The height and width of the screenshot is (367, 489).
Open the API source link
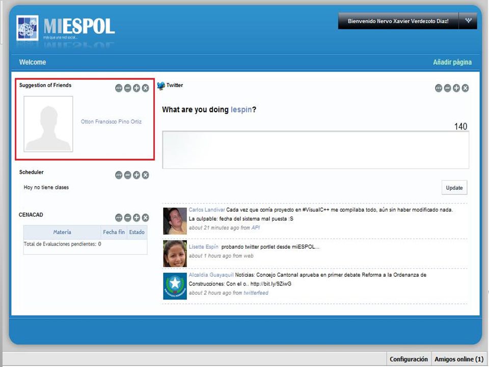(x=256, y=228)
